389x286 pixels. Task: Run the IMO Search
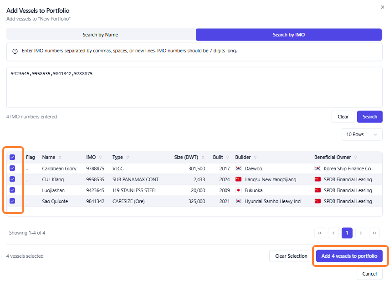(x=370, y=117)
